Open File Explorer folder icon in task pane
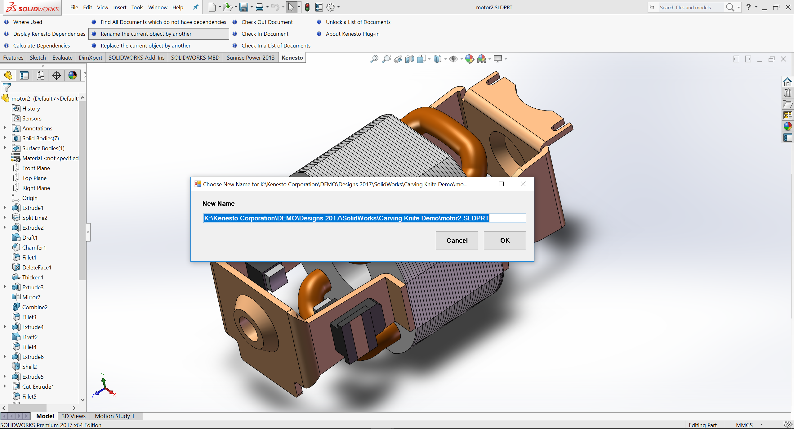The height and width of the screenshot is (429, 794). pos(787,104)
